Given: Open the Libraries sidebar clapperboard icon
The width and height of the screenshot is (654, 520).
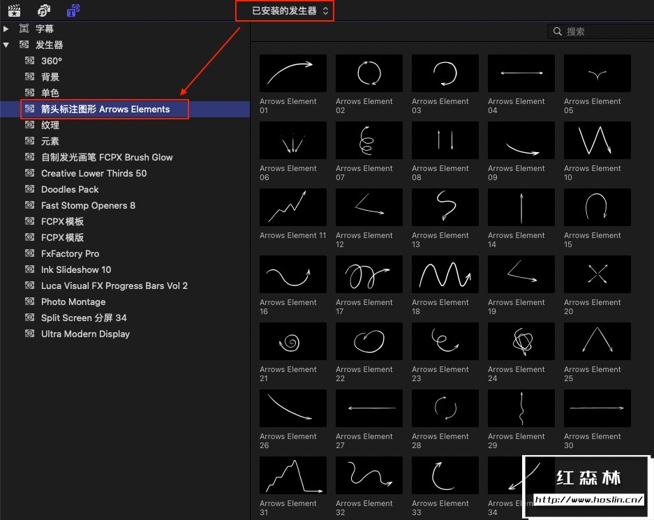Looking at the screenshot, I should [x=14, y=10].
